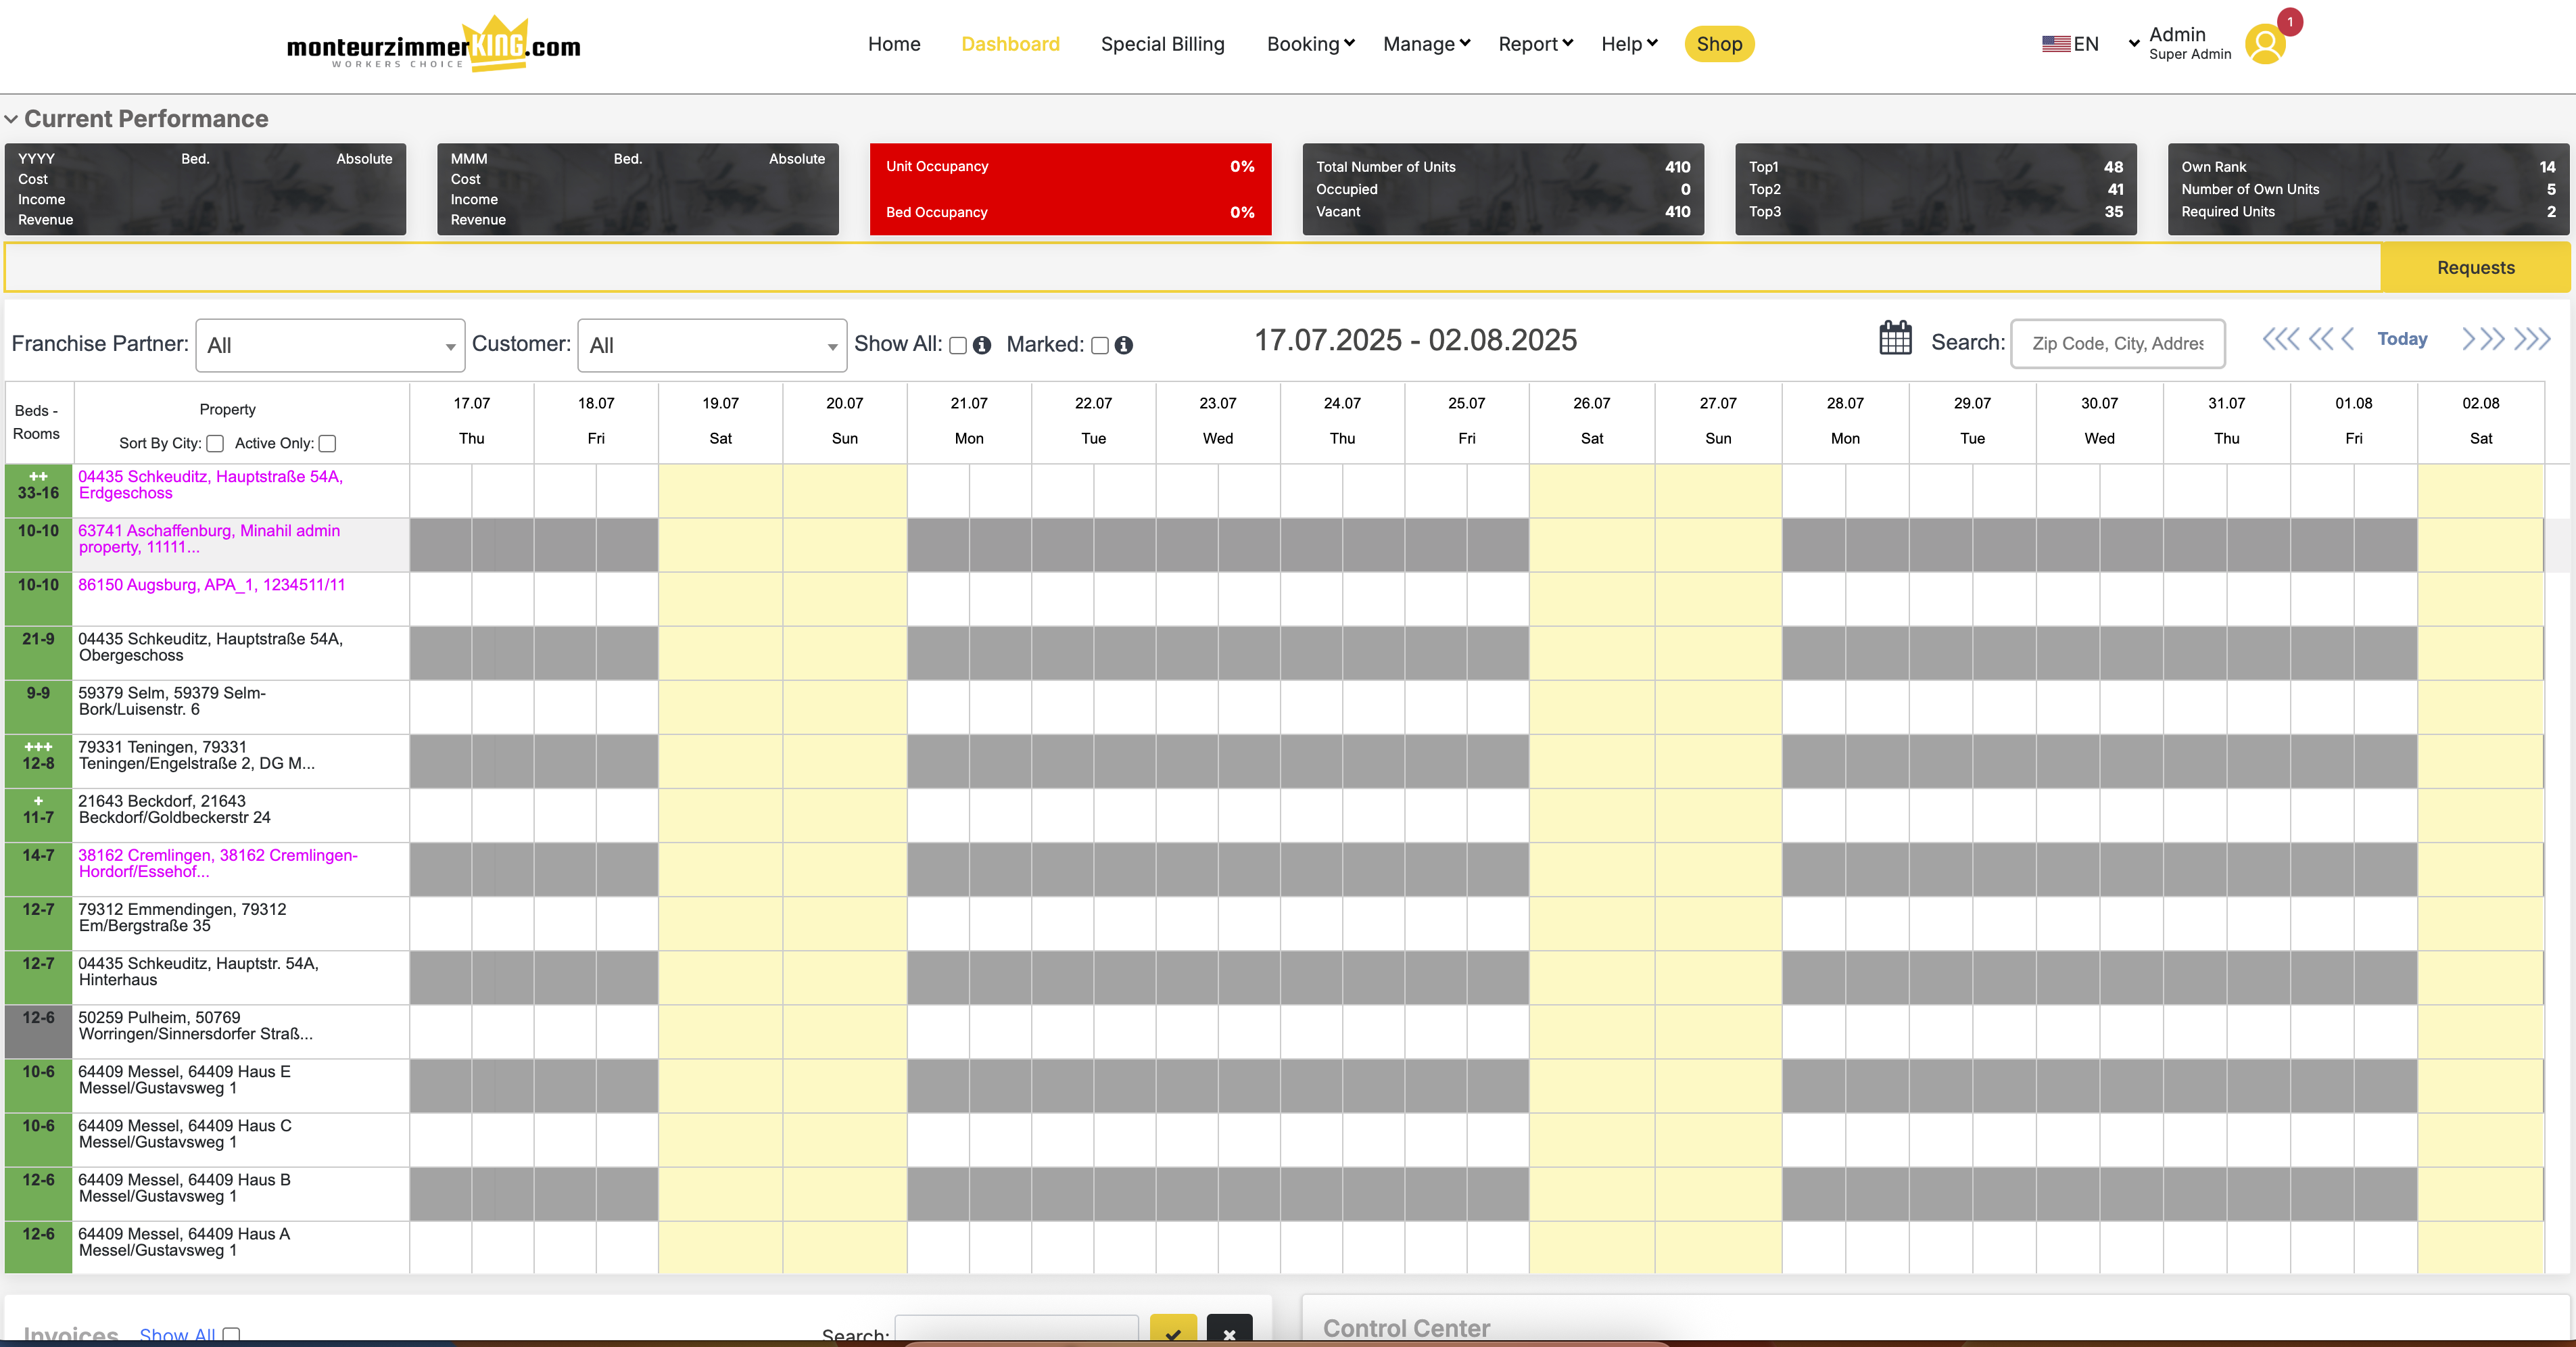This screenshot has width=2576, height=1347.
Task: Click the Show All info icon
Action: coord(982,345)
